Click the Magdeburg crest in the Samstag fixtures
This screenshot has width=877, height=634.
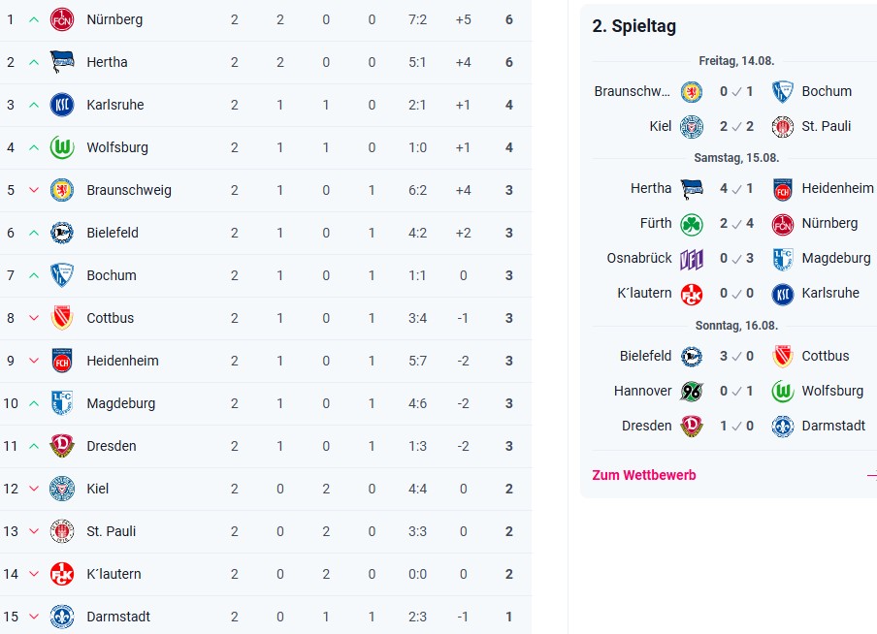(783, 259)
